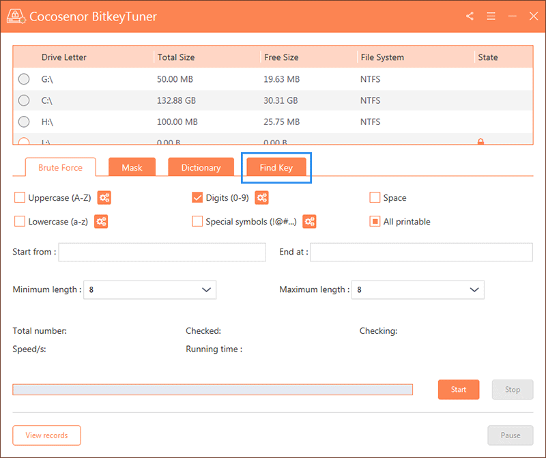The height and width of the screenshot is (458, 546).
Task: Select the G:\ drive radio button
Action: [x=24, y=79]
